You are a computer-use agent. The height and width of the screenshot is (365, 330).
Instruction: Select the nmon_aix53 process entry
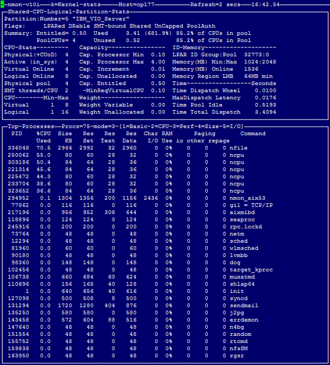pos(247,198)
